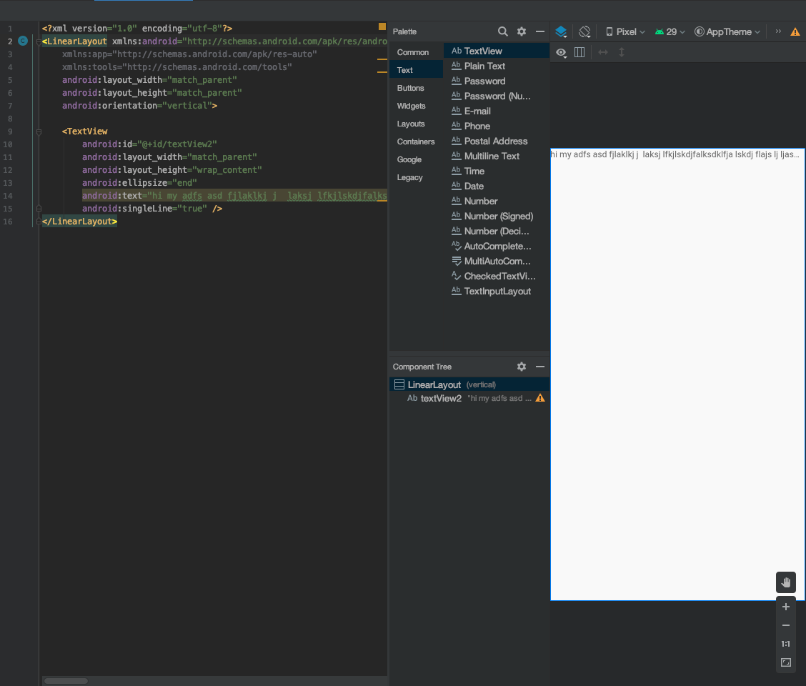Zoom to fit screen button

click(x=785, y=662)
